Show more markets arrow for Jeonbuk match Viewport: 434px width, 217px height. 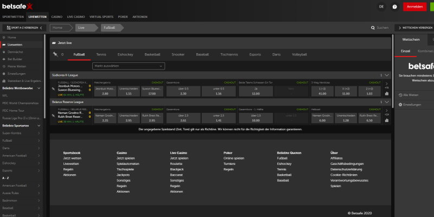pyautogui.click(x=387, y=84)
